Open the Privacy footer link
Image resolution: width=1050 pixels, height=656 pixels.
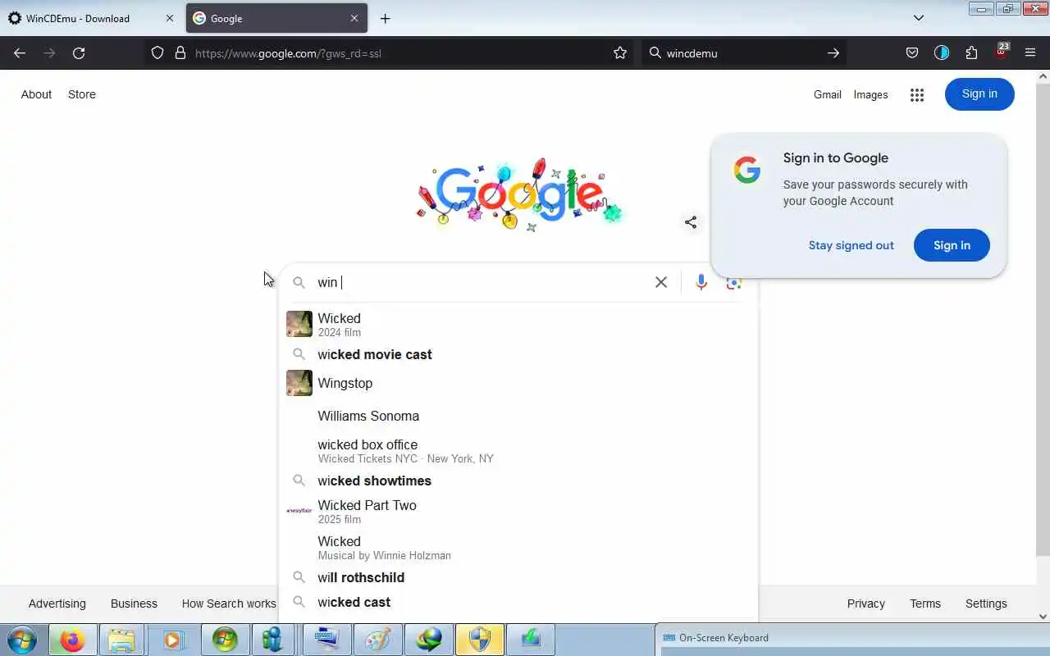[x=865, y=604]
